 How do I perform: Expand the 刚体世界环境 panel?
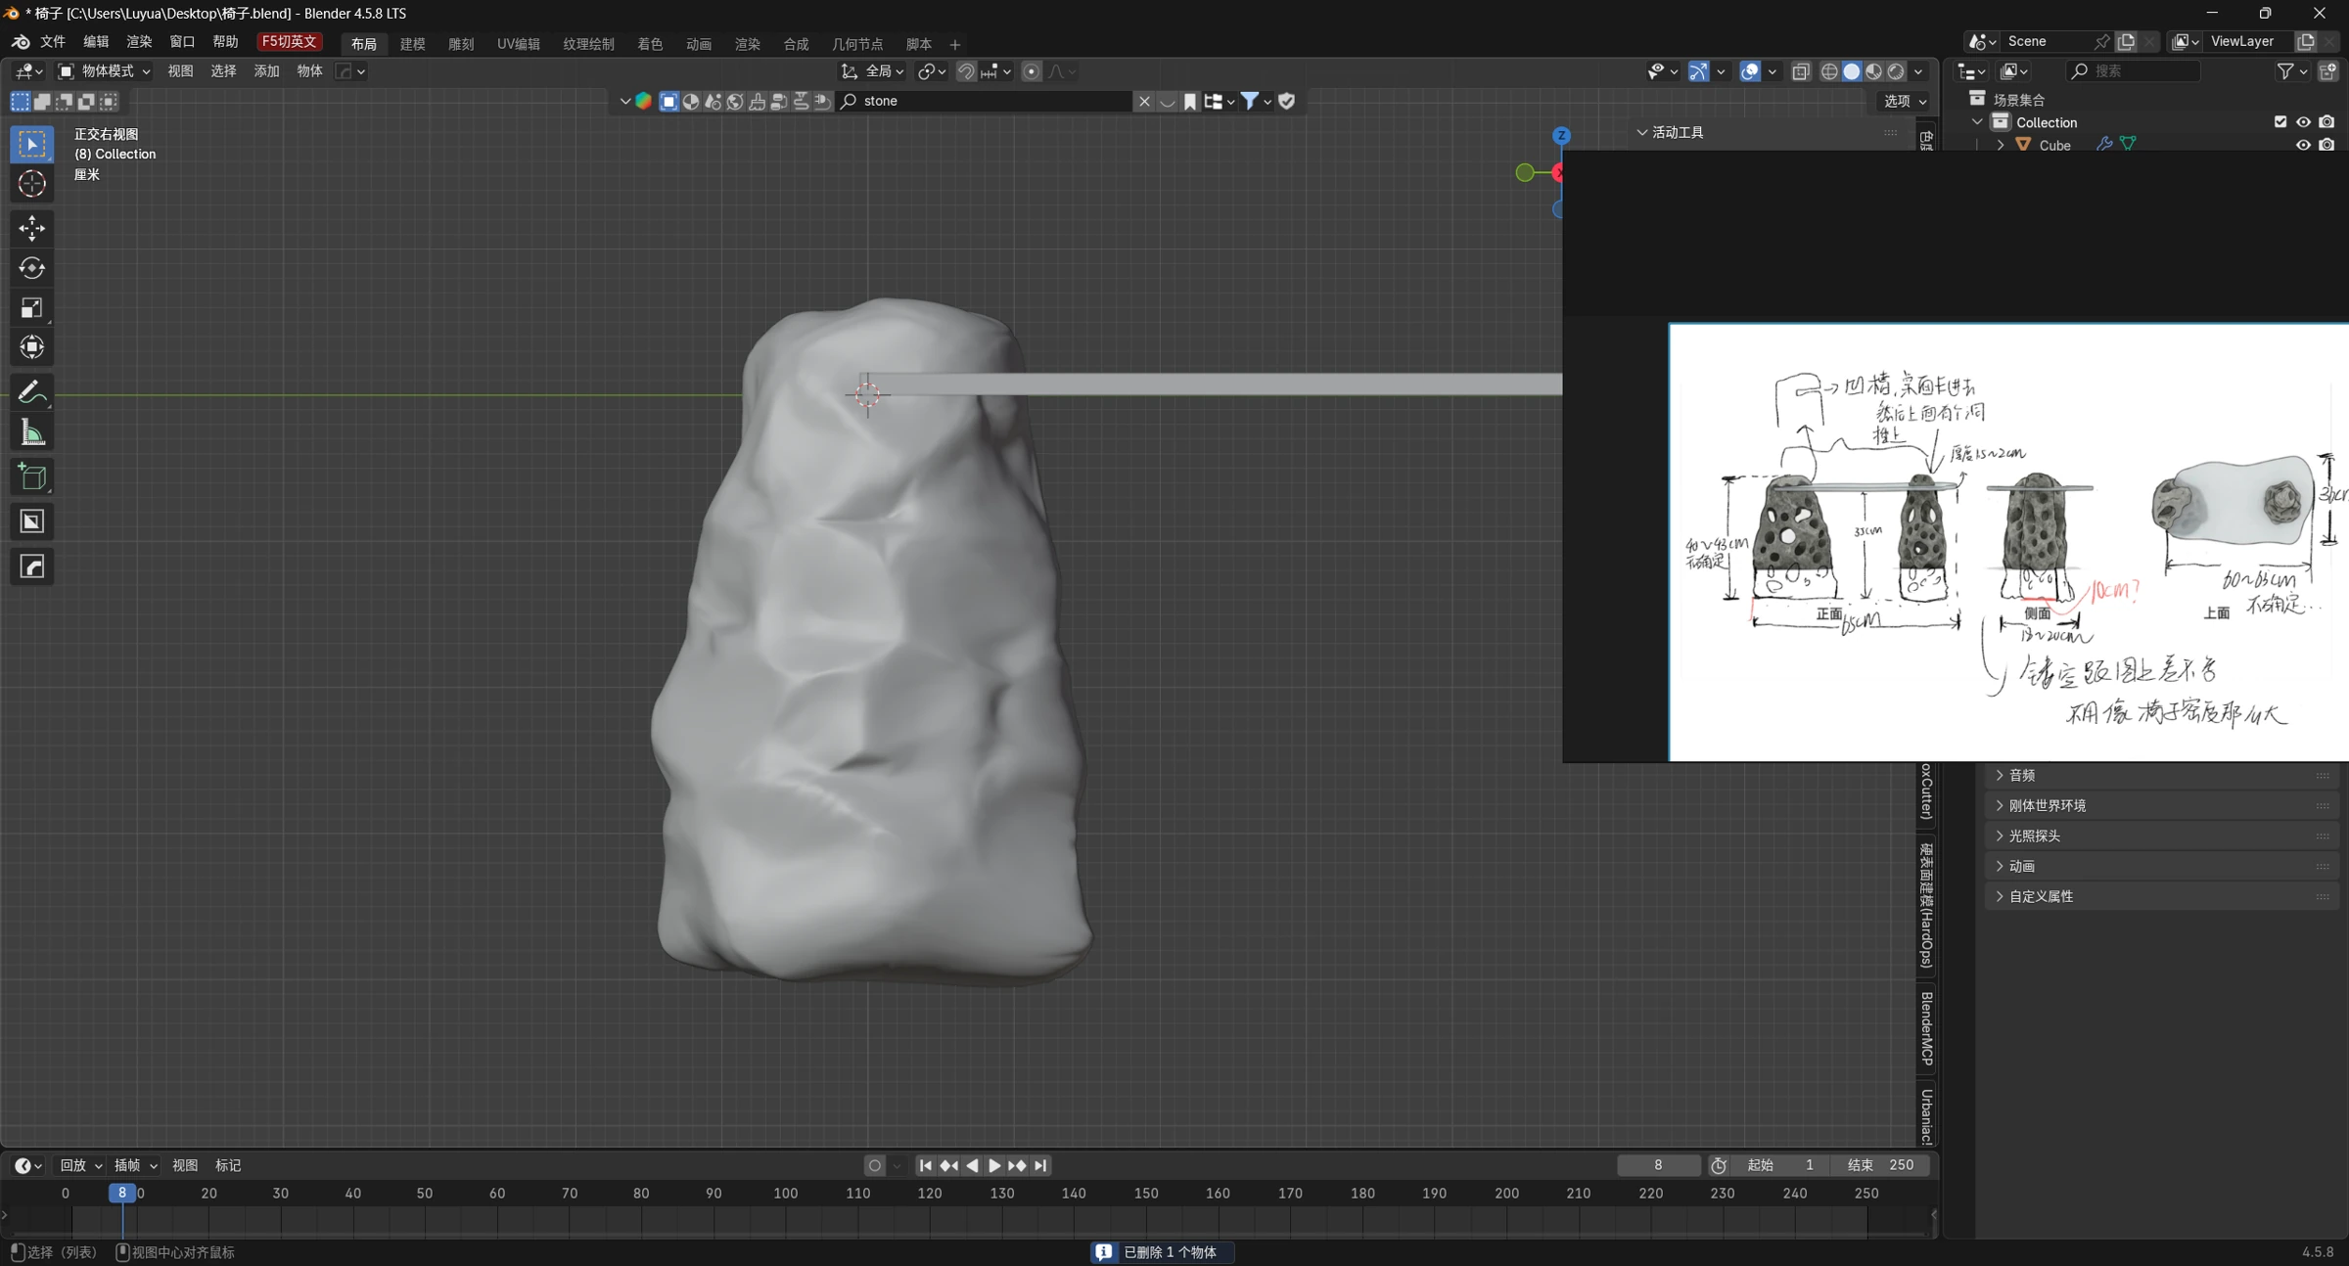(x=2161, y=805)
